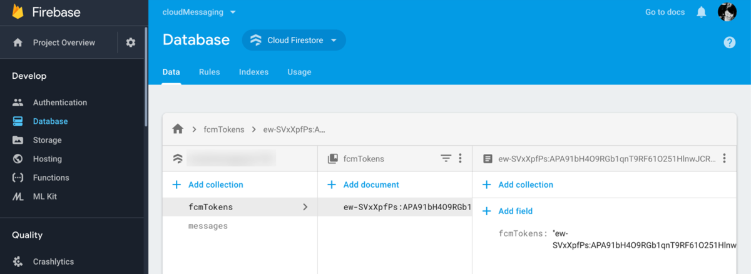
Task: Click the Functions brackets icon
Action: tap(18, 177)
